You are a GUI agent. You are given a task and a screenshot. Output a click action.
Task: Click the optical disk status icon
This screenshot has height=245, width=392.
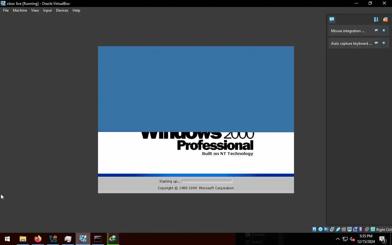(x=320, y=229)
